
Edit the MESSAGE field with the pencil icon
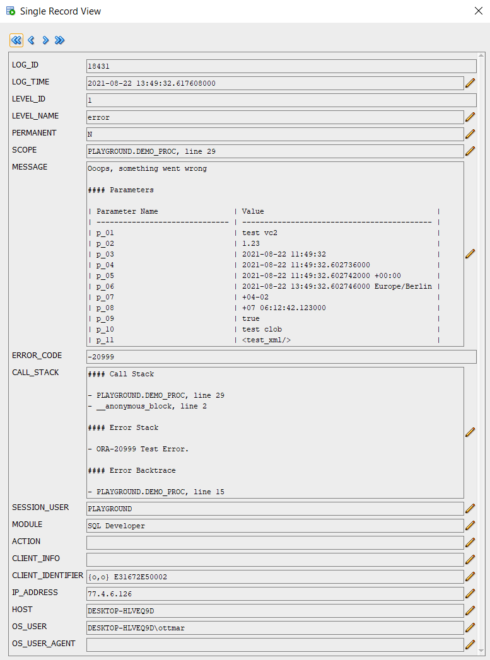pos(470,254)
